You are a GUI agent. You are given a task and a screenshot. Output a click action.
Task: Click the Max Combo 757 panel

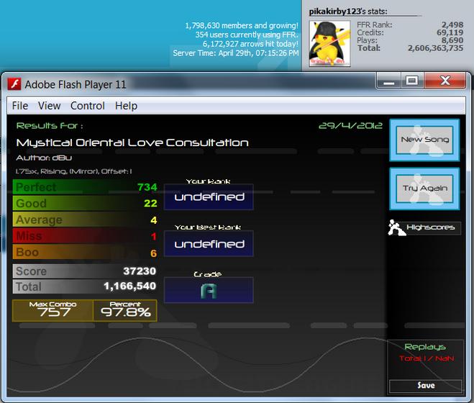53,310
